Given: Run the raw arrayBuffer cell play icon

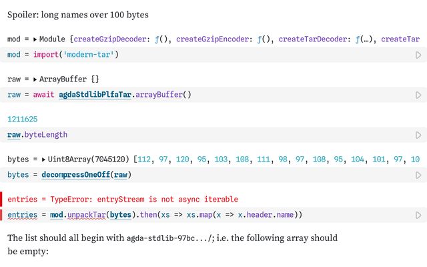Looking at the screenshot, I should (418, 95).
